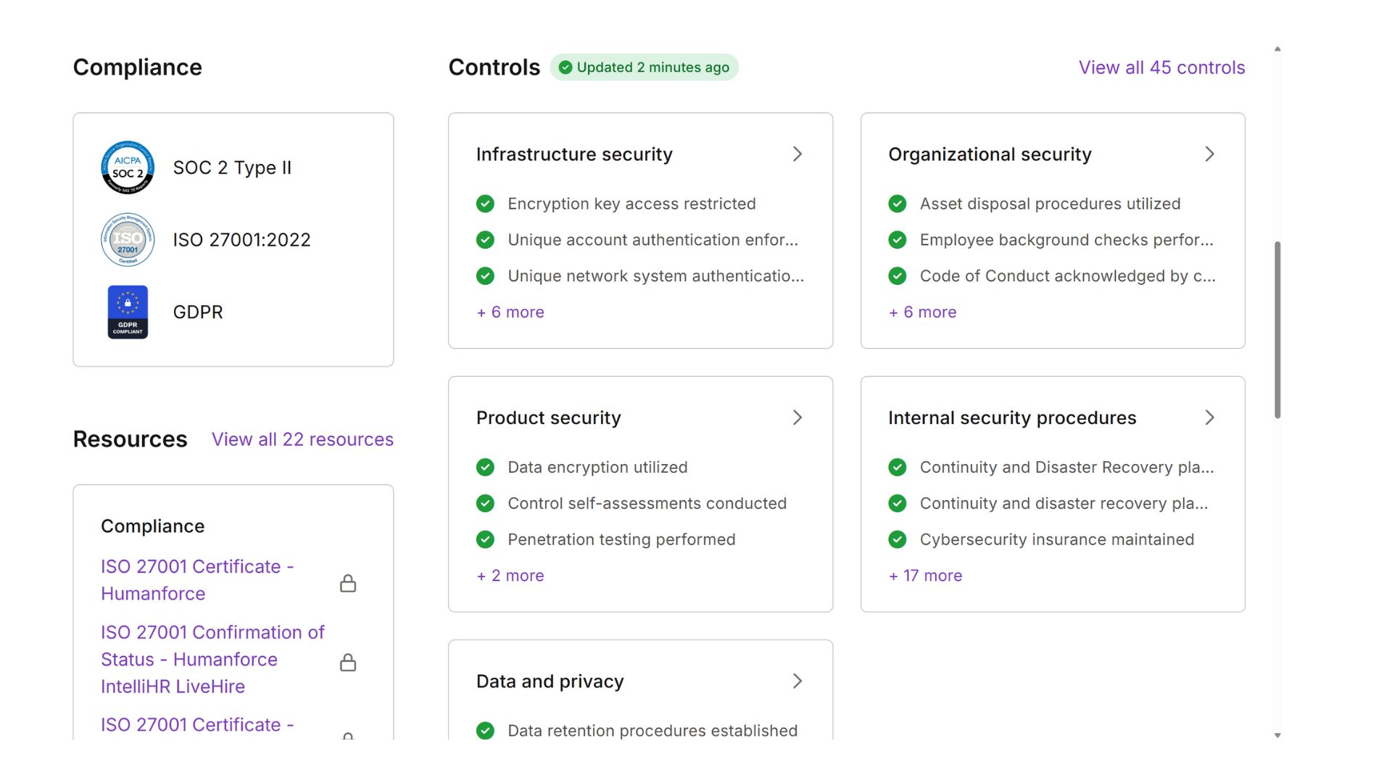Viewport: 1392px width, 783px height.
Task: Click the green checkmark beside Updated 2 minutes ago
Action: tap(566, 67)
